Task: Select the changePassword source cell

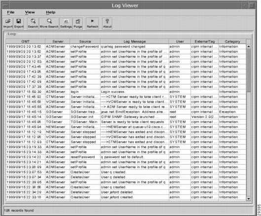Action: 84,46
